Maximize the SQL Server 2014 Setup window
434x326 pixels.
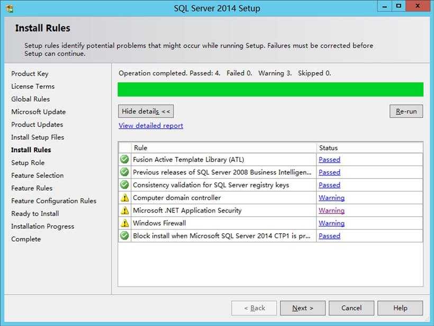[399, 6]
